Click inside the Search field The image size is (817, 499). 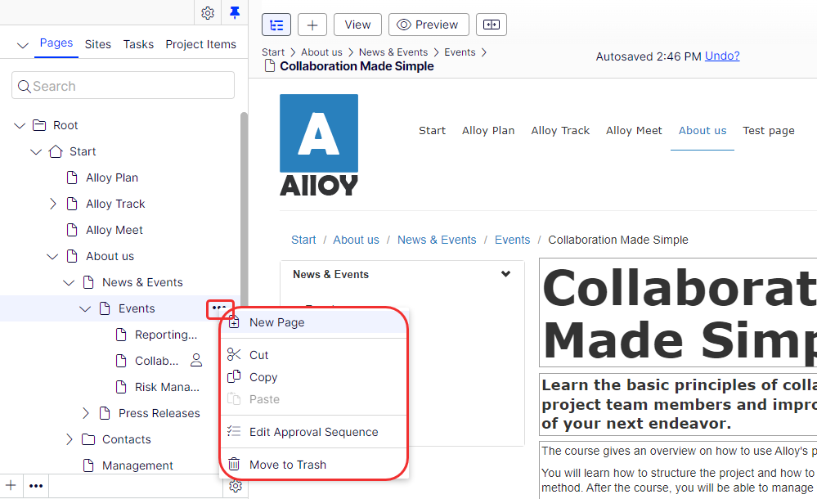tap(123, 85)
